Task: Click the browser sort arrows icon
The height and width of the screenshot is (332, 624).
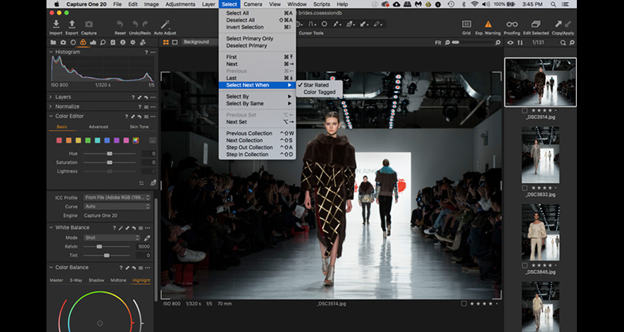Action: (x=520, y=42)
